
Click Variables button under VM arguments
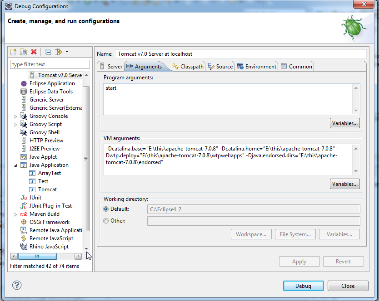pos(344,184)
